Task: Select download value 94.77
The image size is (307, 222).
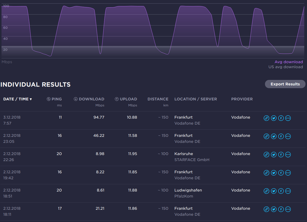Action: click(99, 117)
